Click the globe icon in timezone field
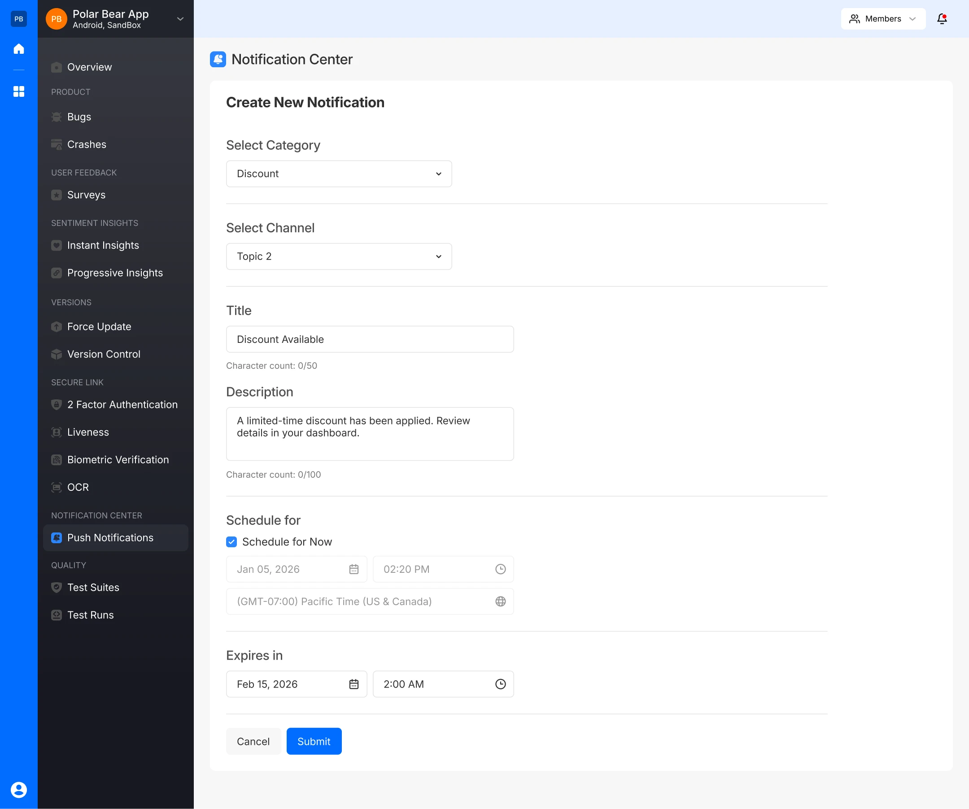 [x=501, y=601]
